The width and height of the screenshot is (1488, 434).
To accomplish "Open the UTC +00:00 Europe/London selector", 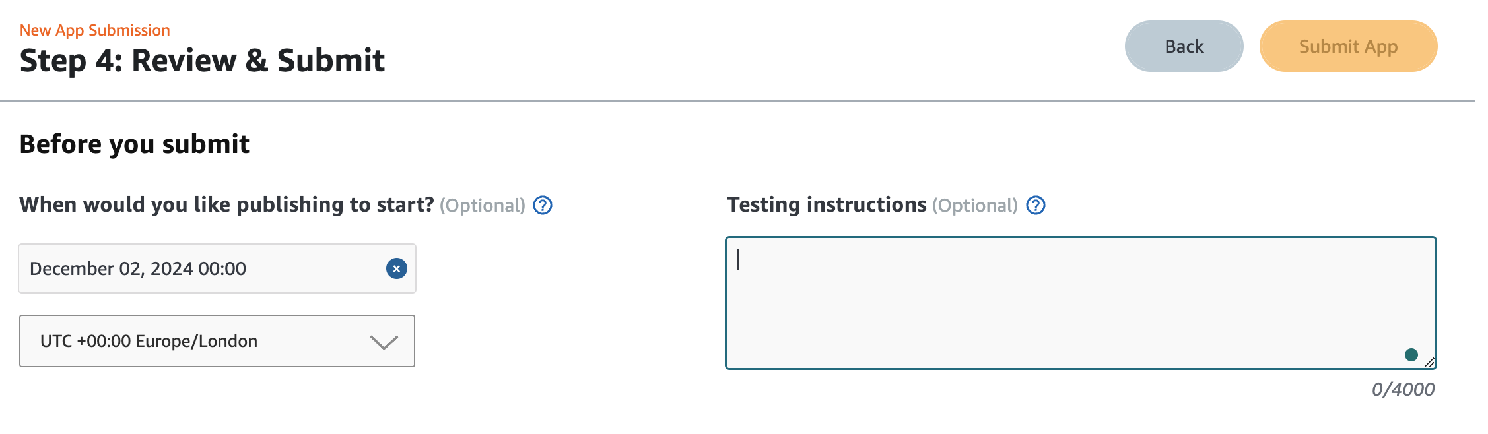I will click(x=218, y=341).
